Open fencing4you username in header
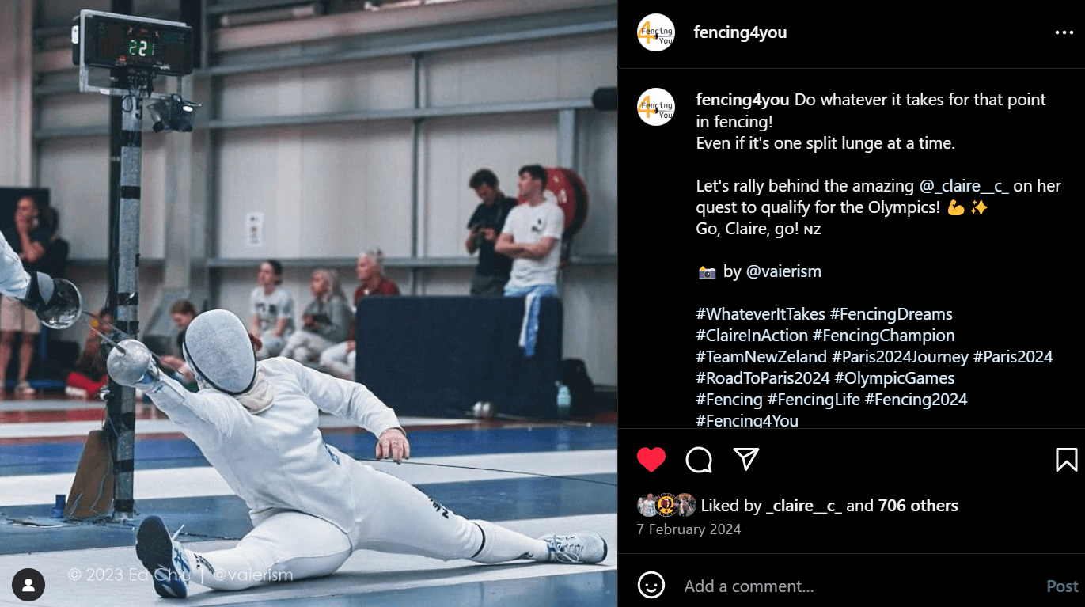Viewport: 1085px width, 607px height. point(740,32)
